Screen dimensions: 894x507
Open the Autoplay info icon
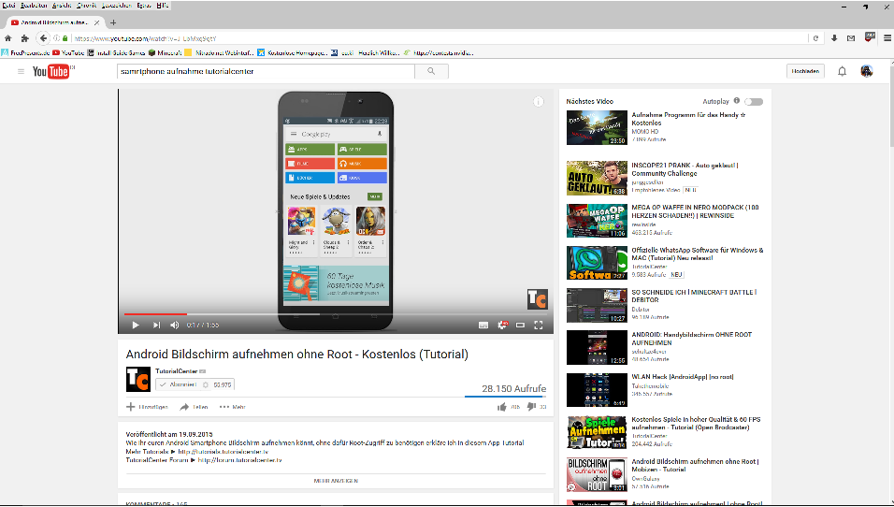coord(737,101)
